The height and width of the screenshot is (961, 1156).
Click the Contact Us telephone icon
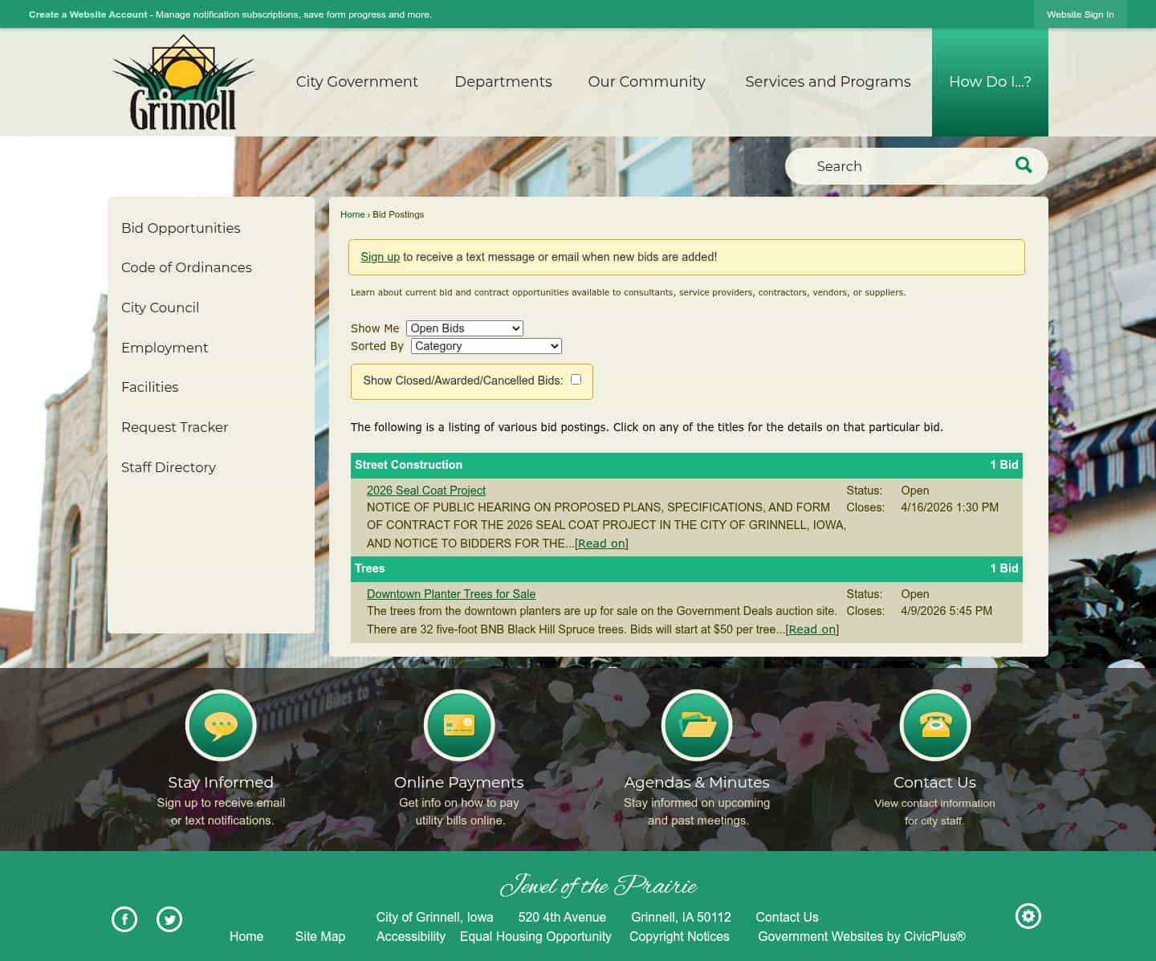point(934,724)
